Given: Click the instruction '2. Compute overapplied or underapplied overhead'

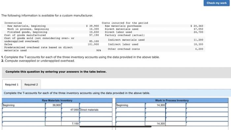Looking at the screenshot, I should [x=38, y=61].
